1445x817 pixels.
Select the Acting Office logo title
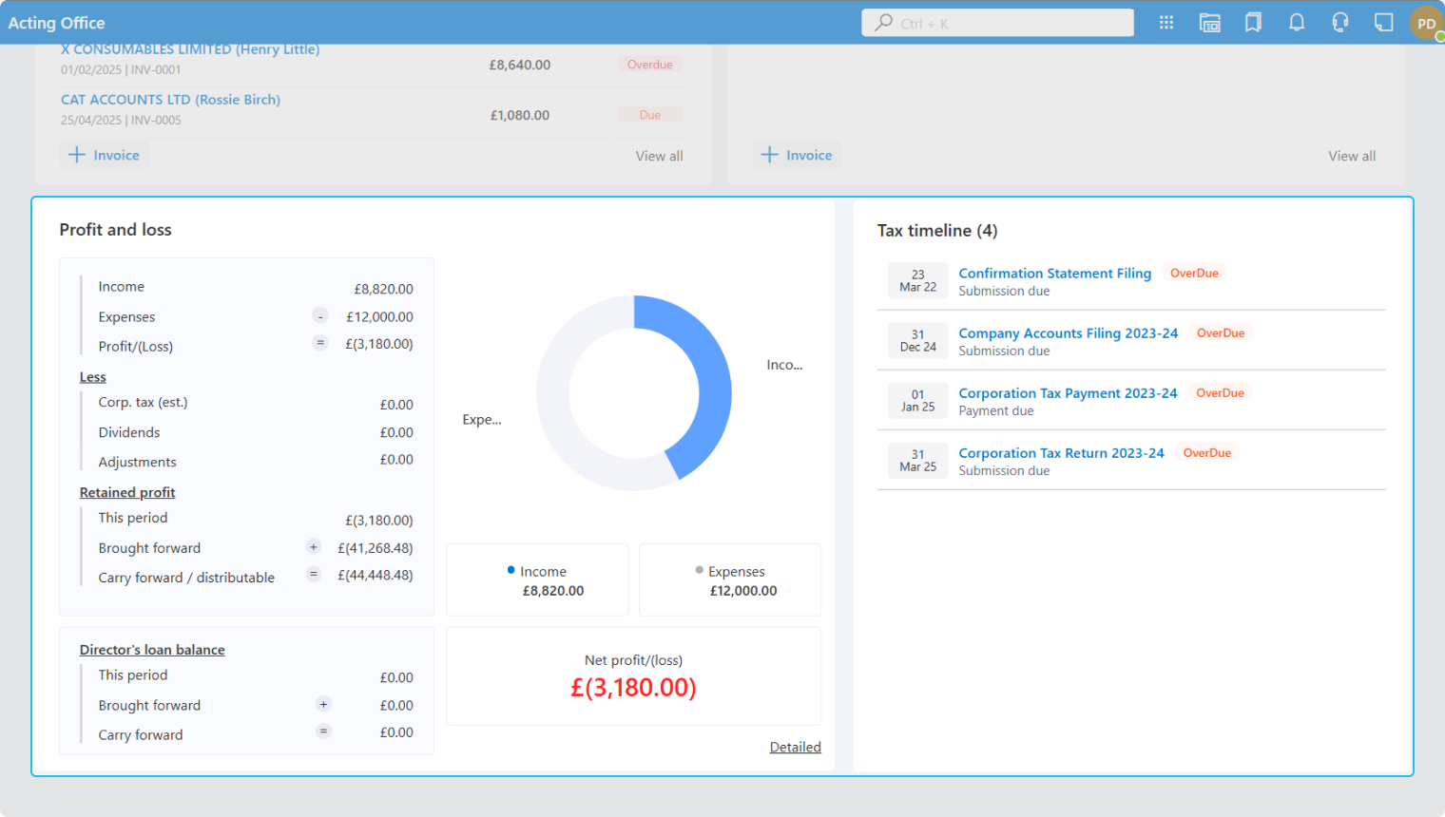click(x=57, y=23)
